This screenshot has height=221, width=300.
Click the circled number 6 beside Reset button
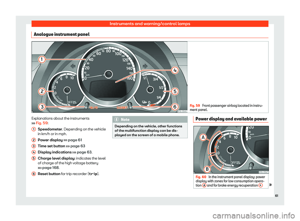pos(34,174)
